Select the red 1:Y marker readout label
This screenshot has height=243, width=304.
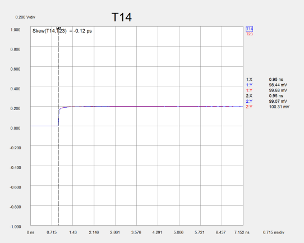click(249, 90)
